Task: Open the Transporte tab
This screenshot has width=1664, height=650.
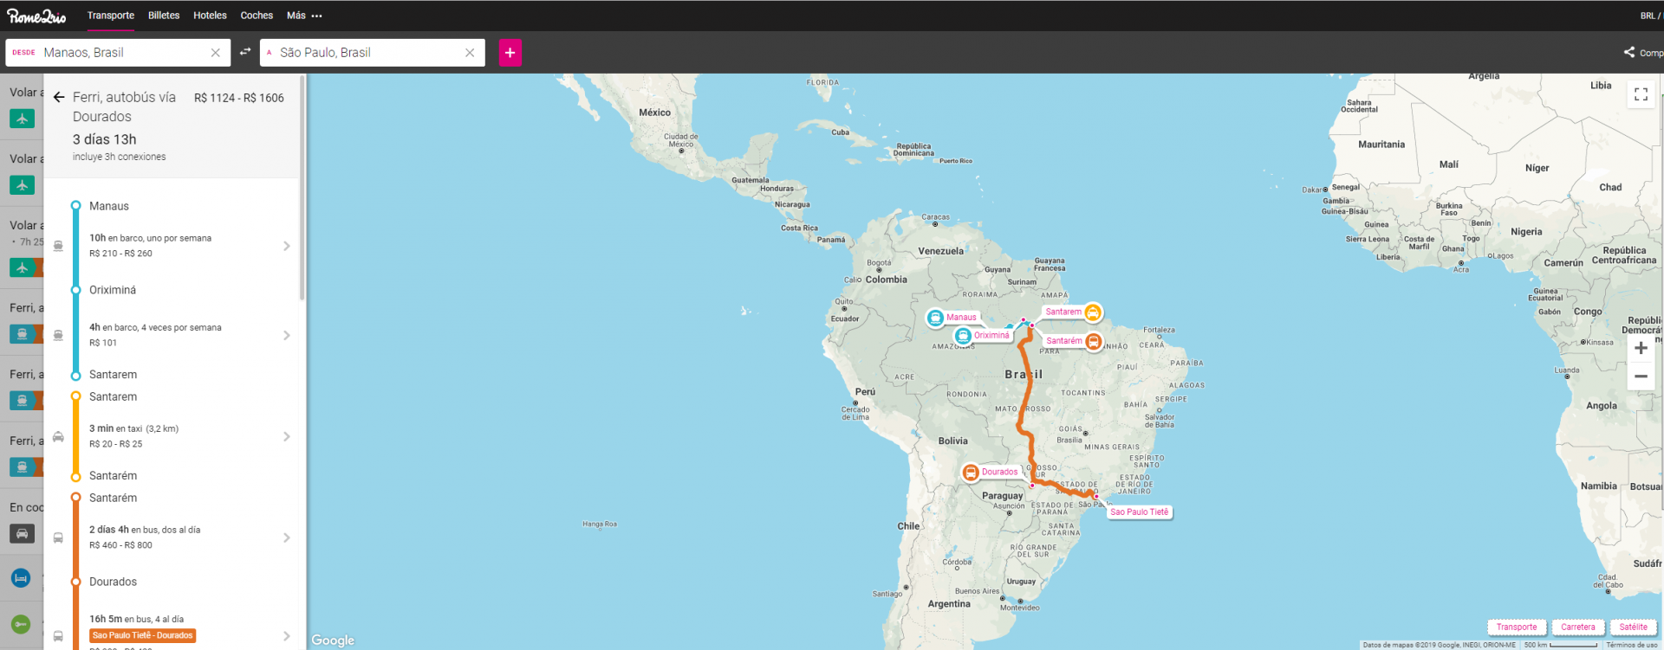Action: (111, 16)
